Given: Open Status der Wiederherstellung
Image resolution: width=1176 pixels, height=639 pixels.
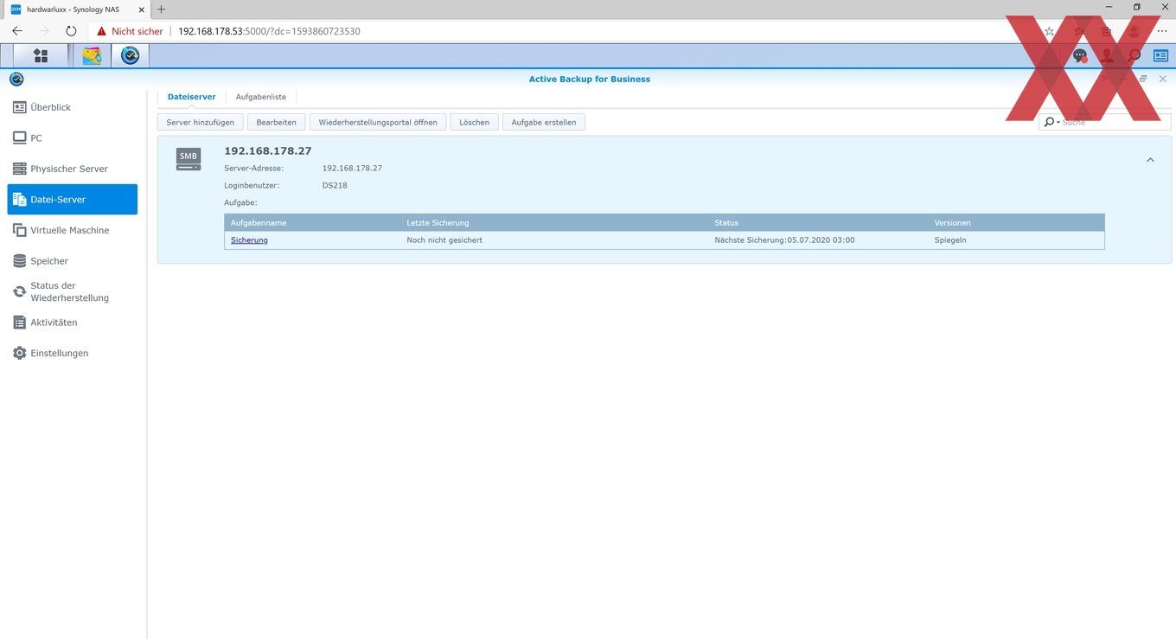Looking at the screenshot, I should pyautogui.click(x=73, y=291).
